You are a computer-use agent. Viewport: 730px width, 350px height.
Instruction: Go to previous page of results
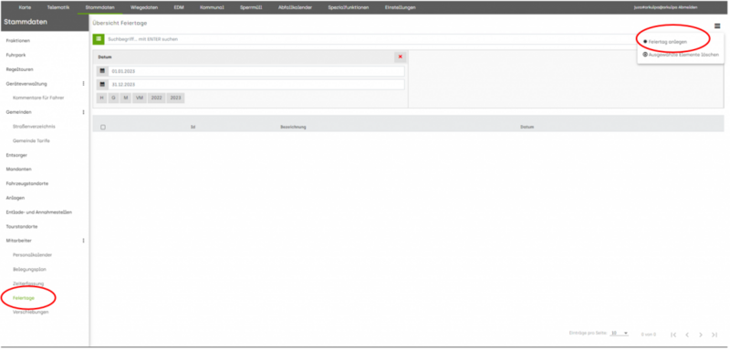click(x=687, y=335)
